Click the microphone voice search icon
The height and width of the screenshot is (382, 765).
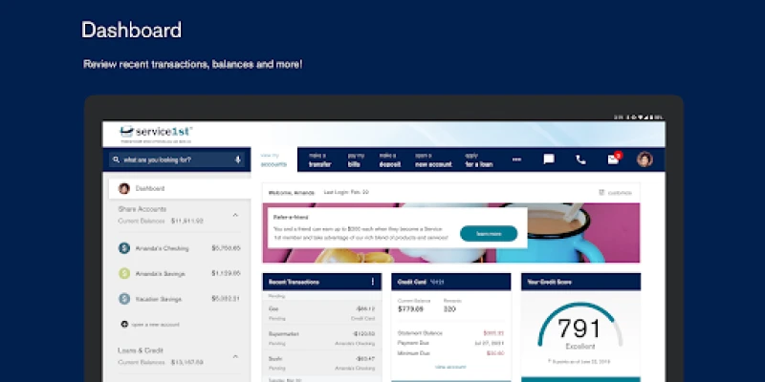pos(238,159)
